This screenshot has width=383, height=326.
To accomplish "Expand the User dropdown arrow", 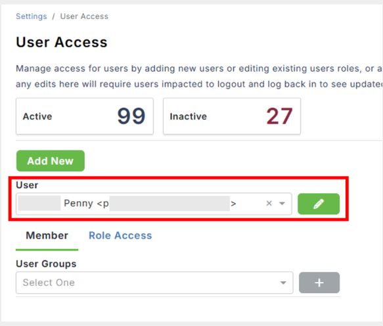I will [x=282, y=203].
